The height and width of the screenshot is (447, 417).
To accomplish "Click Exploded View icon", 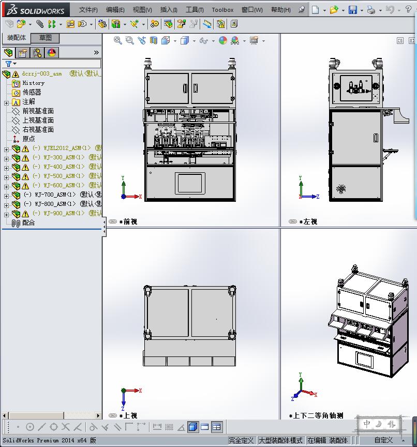I will click(x=181, y=24).
